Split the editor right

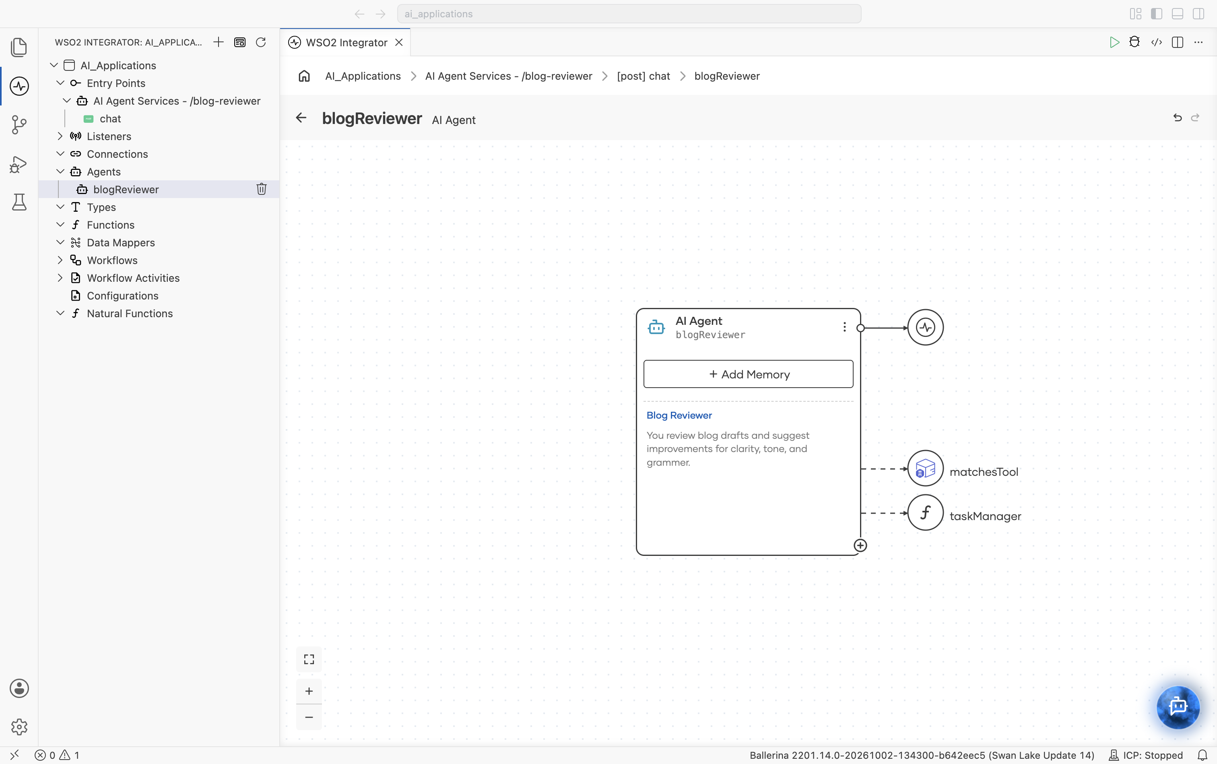click(x=1178, y=42)
